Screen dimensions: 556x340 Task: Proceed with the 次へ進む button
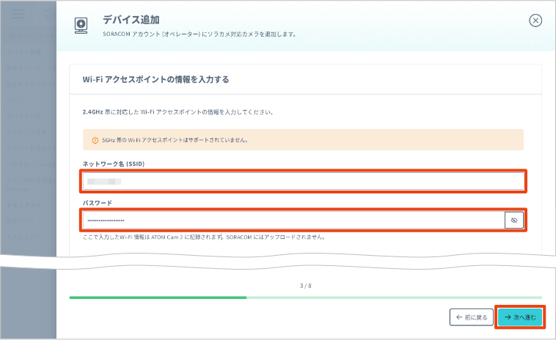520,317
